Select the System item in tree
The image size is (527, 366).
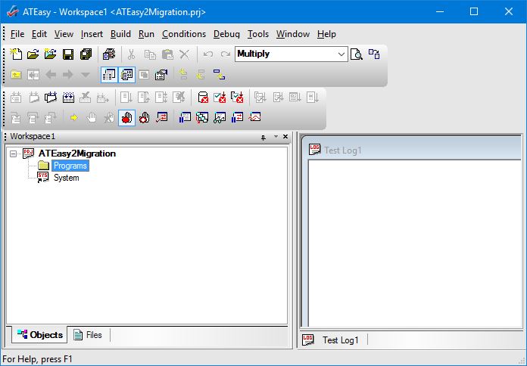coord(66,178)
